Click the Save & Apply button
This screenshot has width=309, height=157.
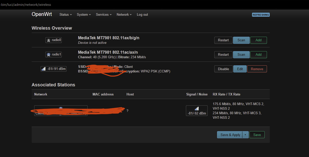pyautogui.click(x=230, y=135)
